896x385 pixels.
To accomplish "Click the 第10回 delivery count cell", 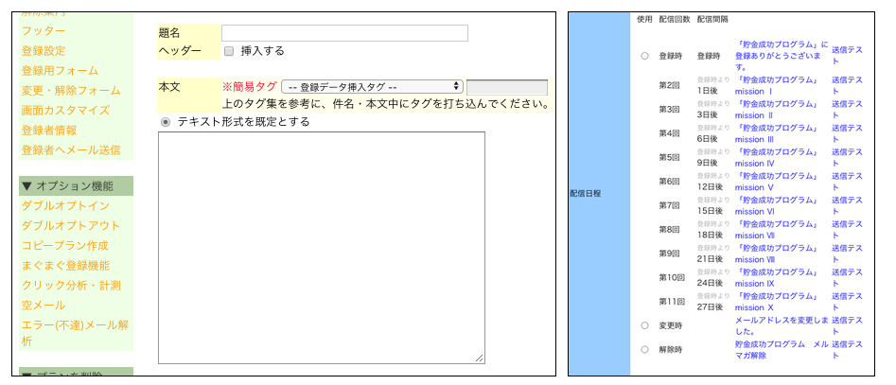I will click(x=672, y=277).
